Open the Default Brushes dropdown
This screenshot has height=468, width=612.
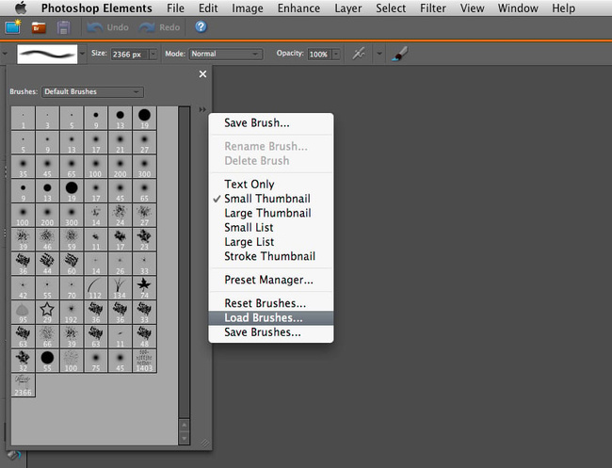coord(92,92)
